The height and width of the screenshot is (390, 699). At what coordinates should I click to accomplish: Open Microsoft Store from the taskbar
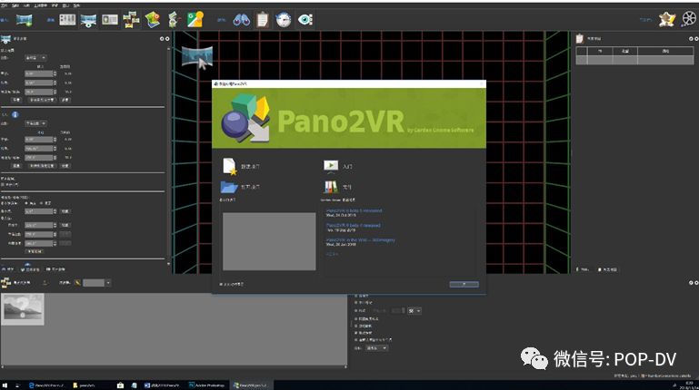point(120,385)
